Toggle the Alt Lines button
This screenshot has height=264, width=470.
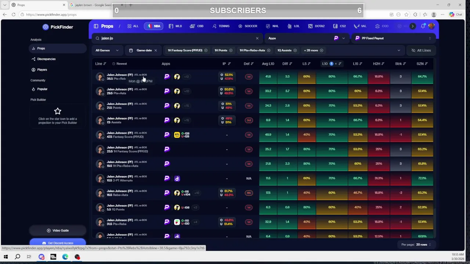421,50
